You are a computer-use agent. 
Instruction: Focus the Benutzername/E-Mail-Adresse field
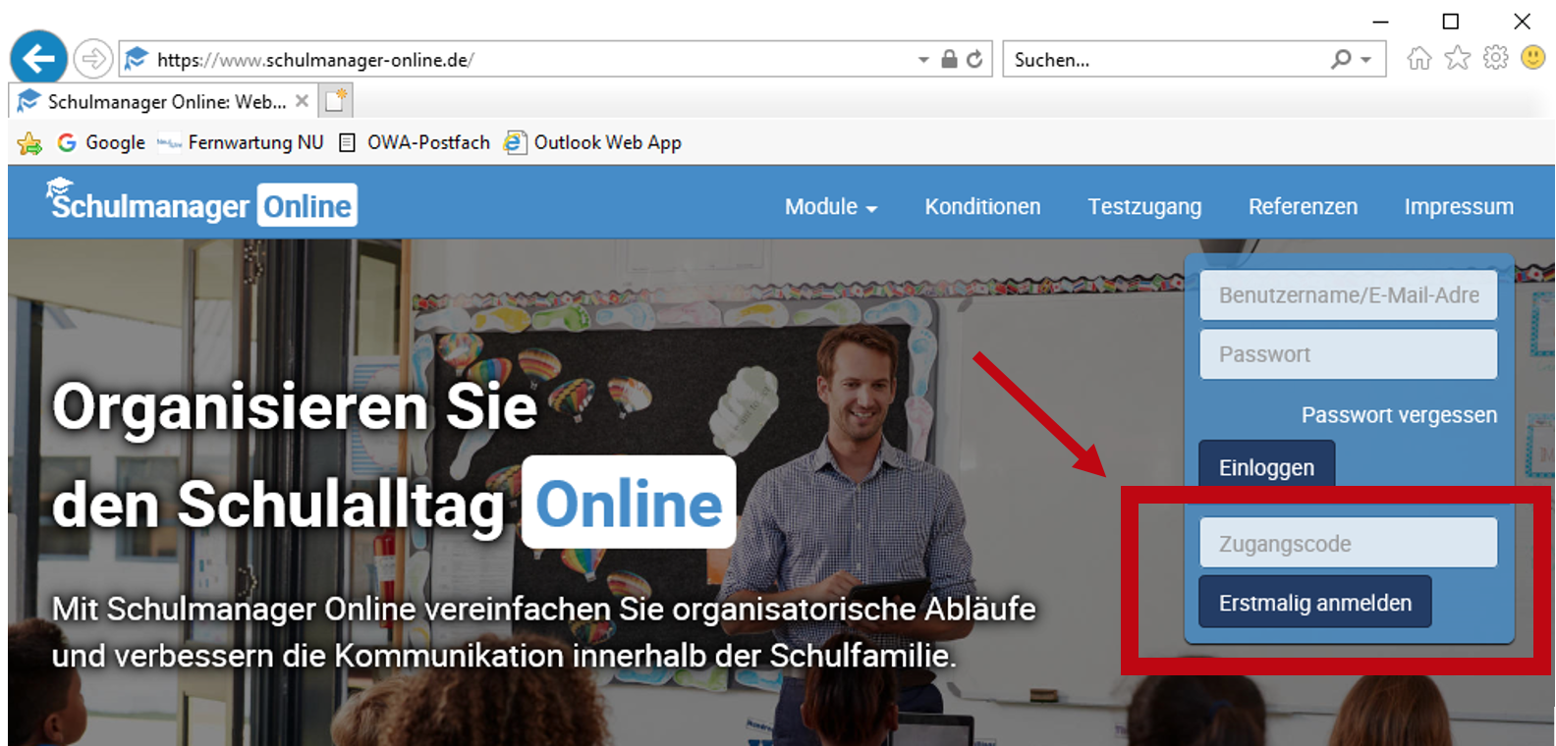pyautogui.click(x=1348, y=294)
